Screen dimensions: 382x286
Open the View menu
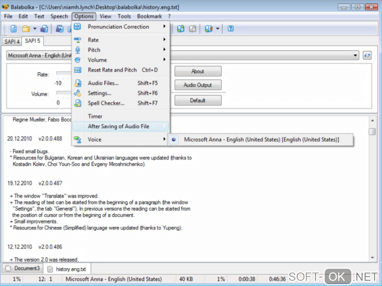105,16
